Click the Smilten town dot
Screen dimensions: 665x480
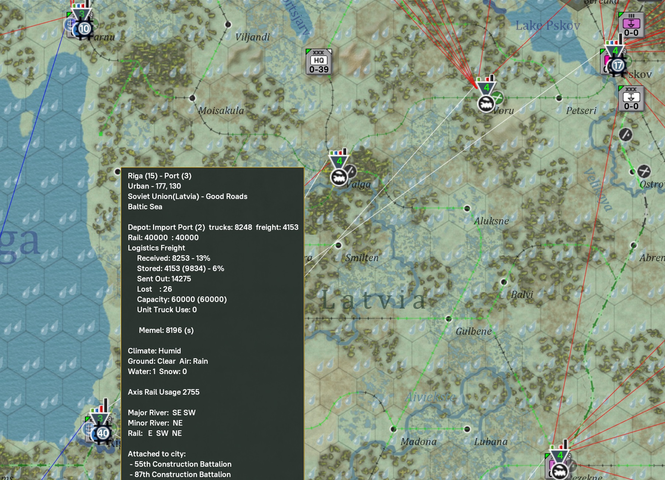pyautogui.click(x=338, y=245)
